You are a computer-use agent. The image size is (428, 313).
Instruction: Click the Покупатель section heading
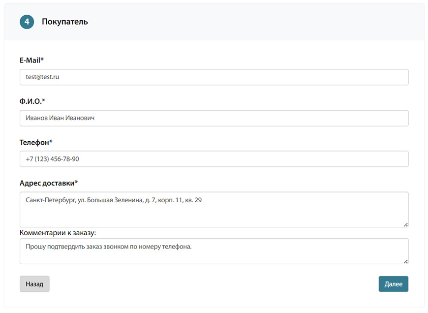point(64,22)
